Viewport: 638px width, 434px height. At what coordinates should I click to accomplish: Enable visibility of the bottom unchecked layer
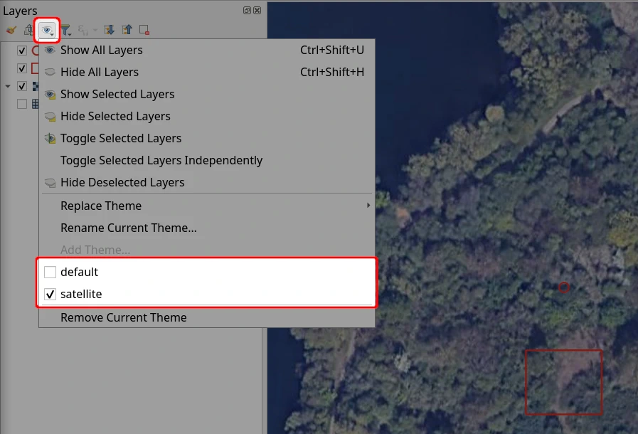click(22, 103)
